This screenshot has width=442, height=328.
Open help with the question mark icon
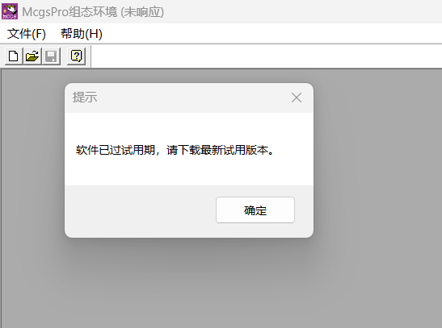[77, 56]
